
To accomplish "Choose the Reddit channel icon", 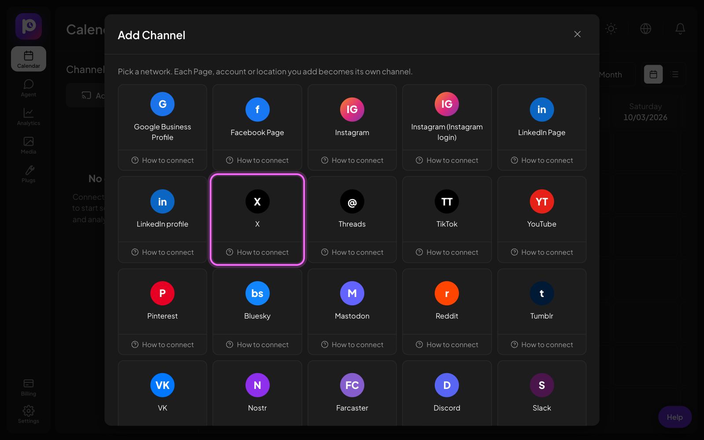I will tap(447, 293).
